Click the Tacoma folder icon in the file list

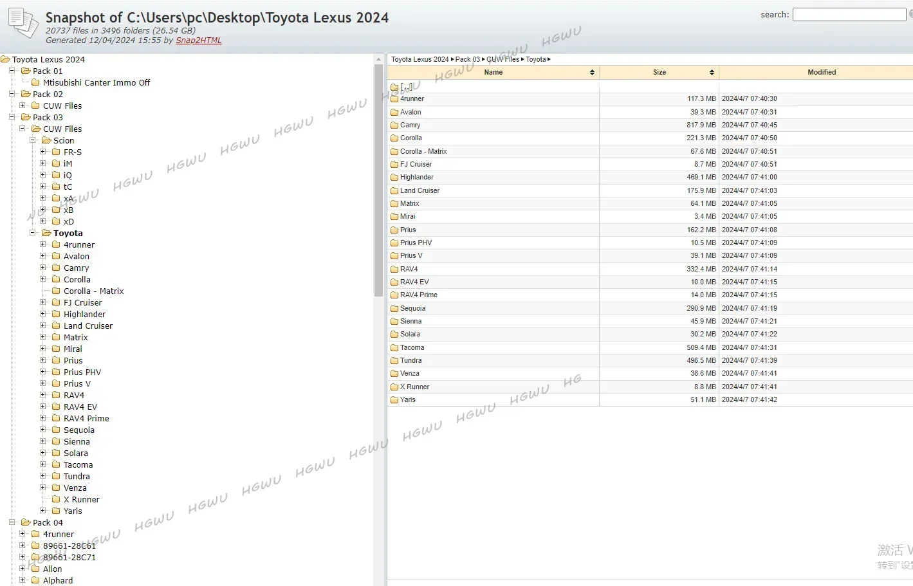[394, 347]
